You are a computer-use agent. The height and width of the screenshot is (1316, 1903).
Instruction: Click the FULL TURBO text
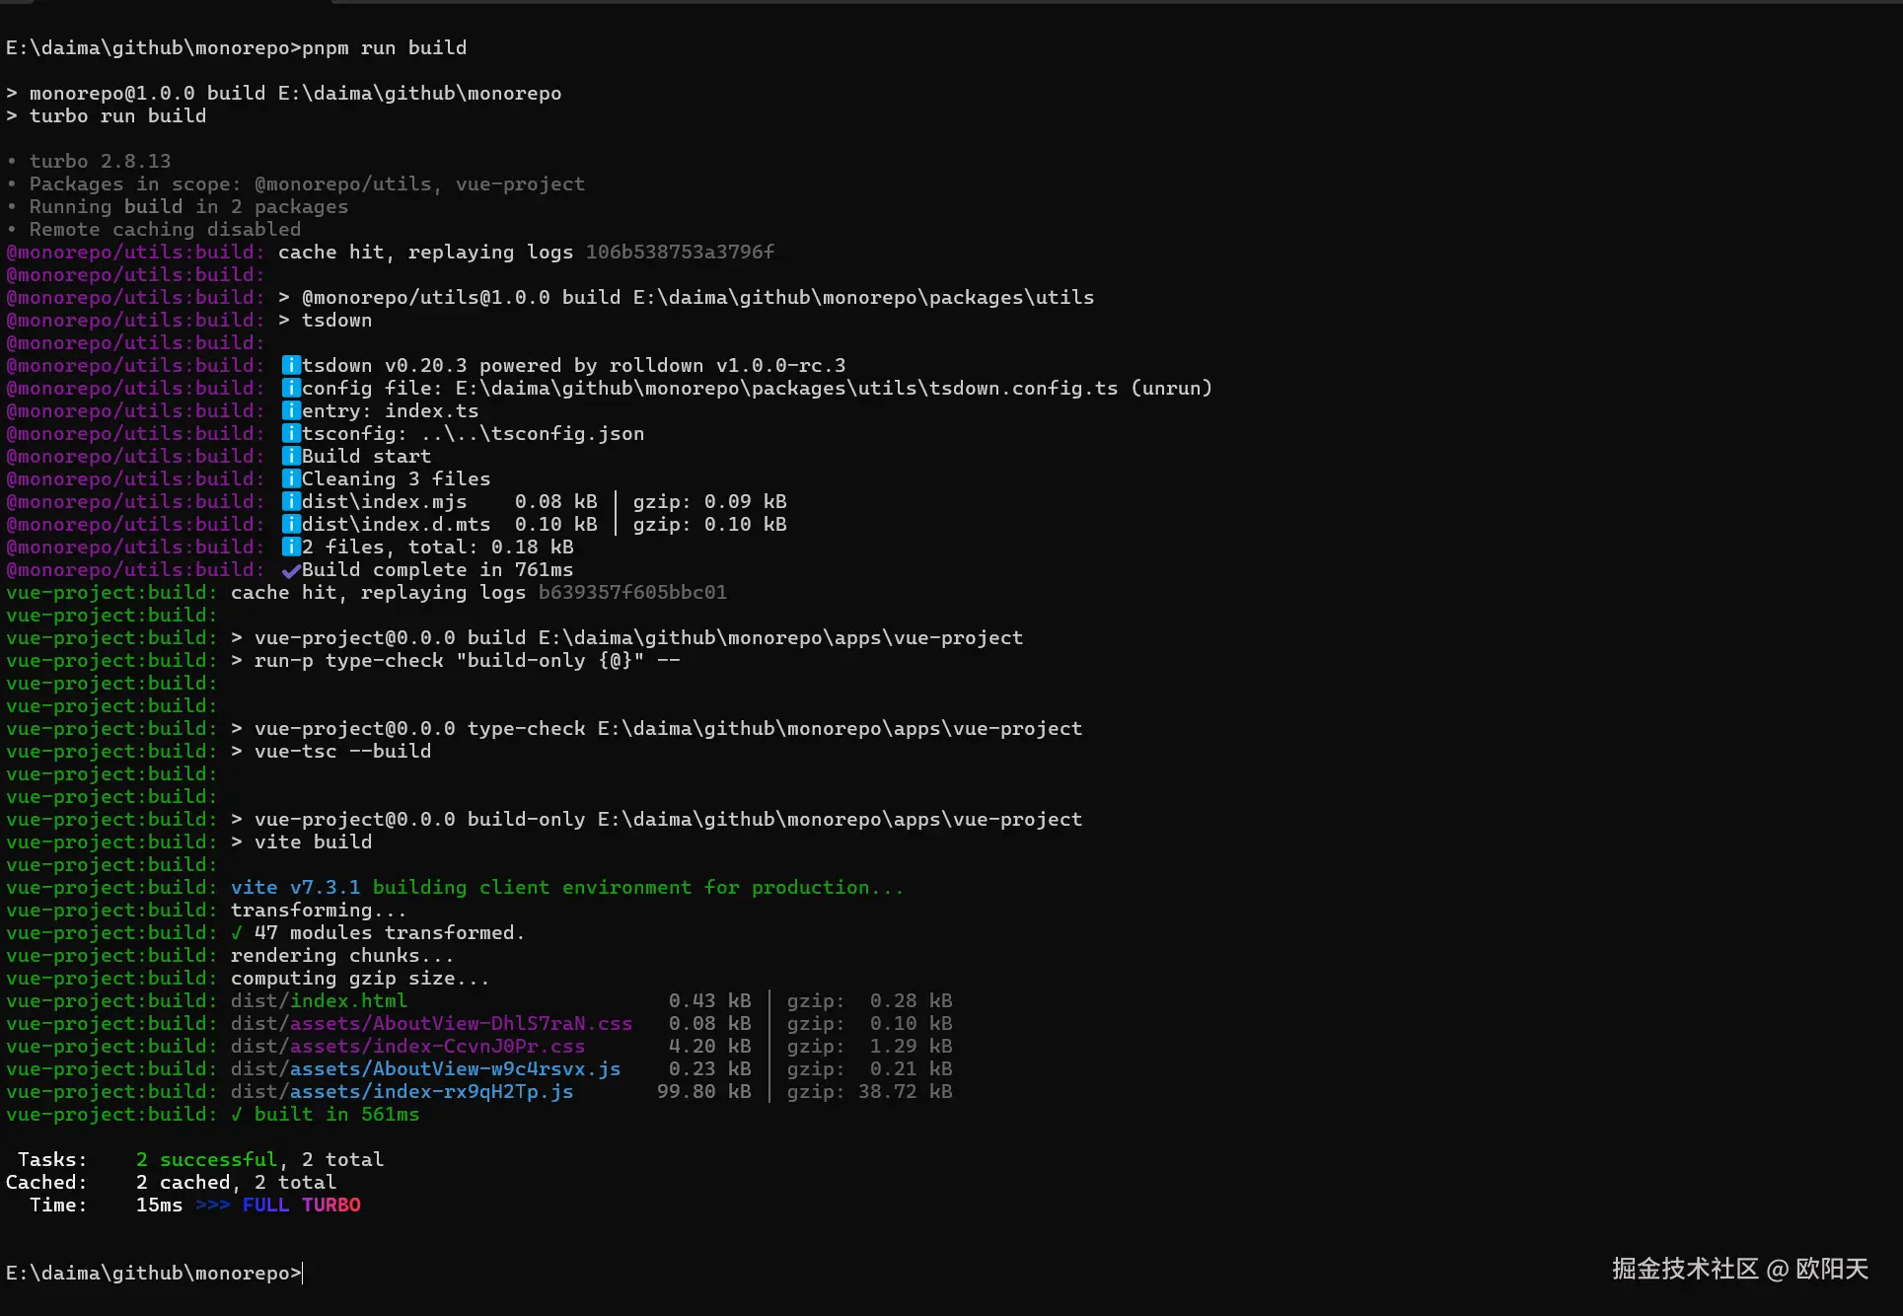pyautogui.click(x=301, y=1206)
